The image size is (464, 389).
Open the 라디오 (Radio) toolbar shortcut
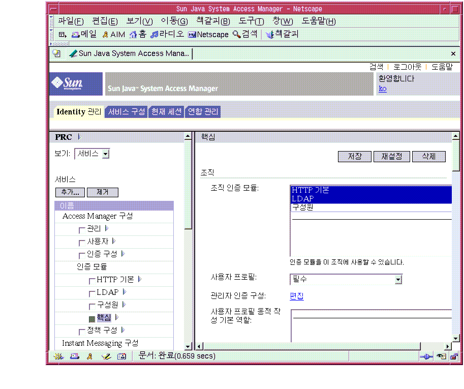coord(167,35)
